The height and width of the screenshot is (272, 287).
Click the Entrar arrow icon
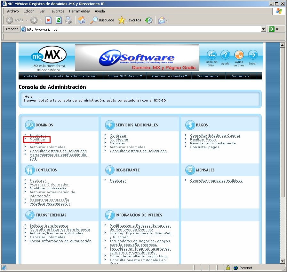(253, 55)
